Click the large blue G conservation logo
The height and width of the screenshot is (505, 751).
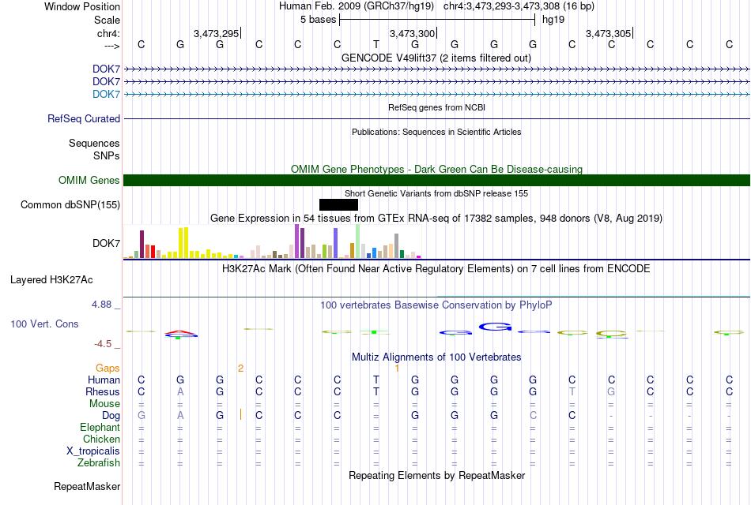tap(495, 327)
